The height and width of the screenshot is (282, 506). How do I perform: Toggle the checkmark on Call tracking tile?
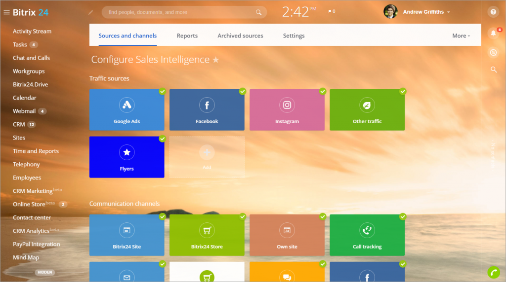point(402,216)
